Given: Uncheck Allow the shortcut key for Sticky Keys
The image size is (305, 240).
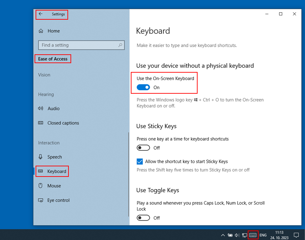Looking at the screenshot, I should pos(140,162).
